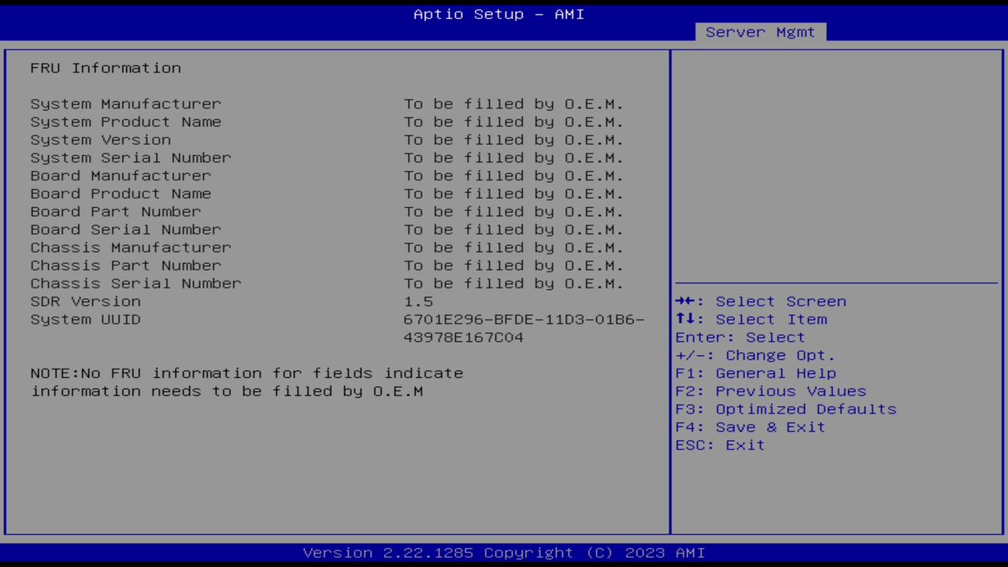
Task: Click the System Serial Number O.E.M. value
Action: 514,158
